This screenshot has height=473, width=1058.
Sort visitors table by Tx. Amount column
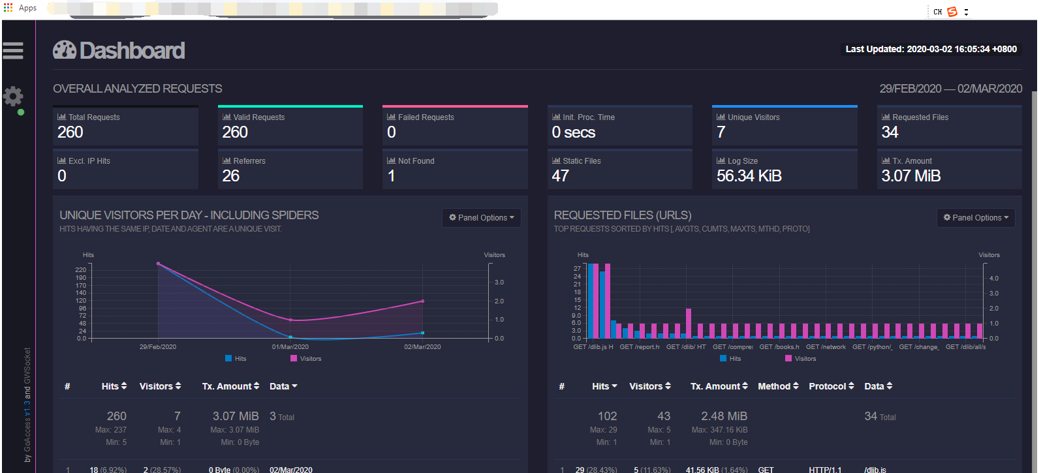coord(230,386)
